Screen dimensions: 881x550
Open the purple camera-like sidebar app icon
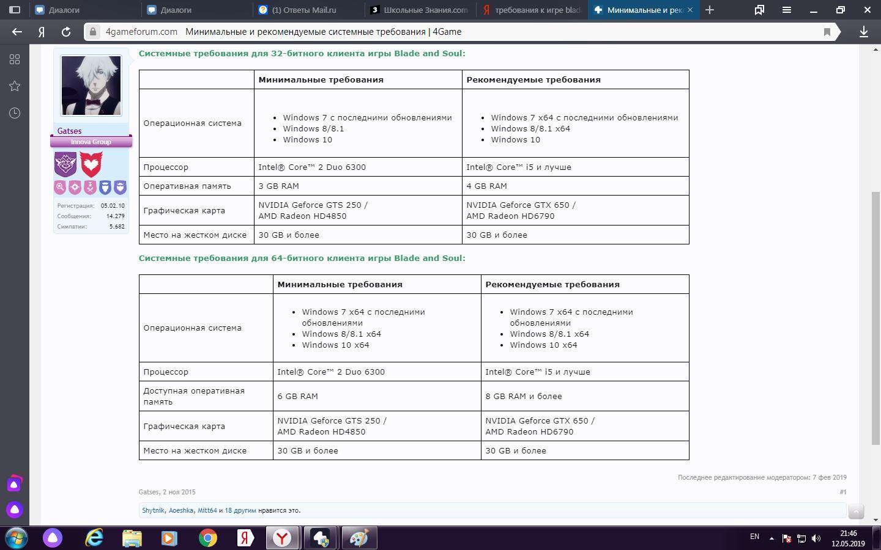point(15,484)
